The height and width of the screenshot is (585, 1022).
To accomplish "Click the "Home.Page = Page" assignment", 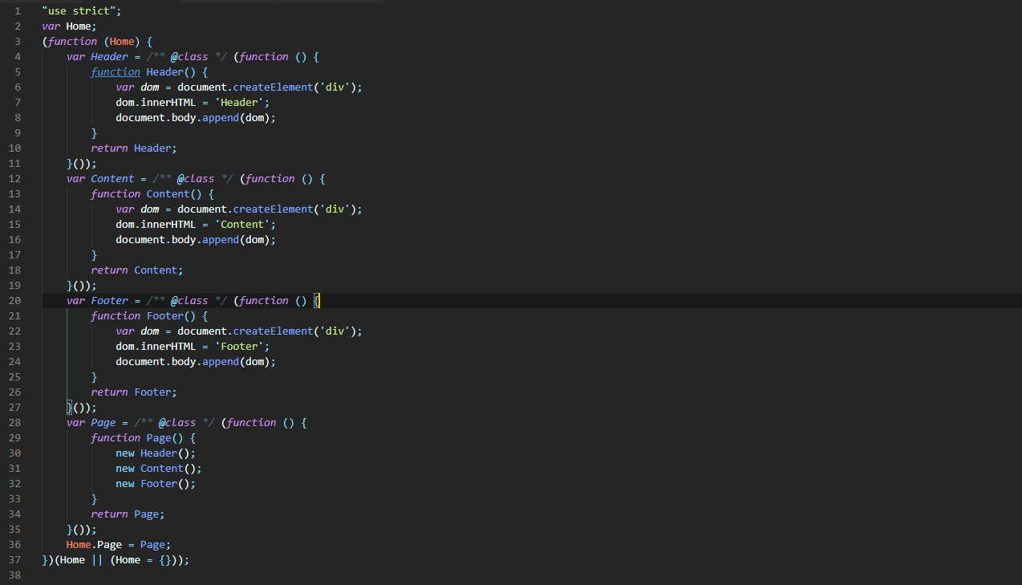I will point(118,544).
